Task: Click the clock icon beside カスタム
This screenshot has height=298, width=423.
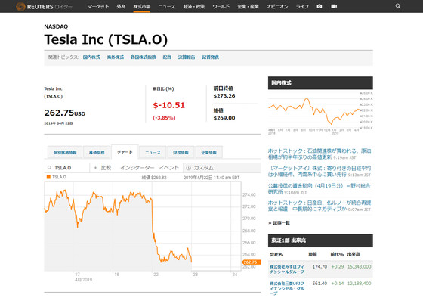Action: [x=189, y=168]
